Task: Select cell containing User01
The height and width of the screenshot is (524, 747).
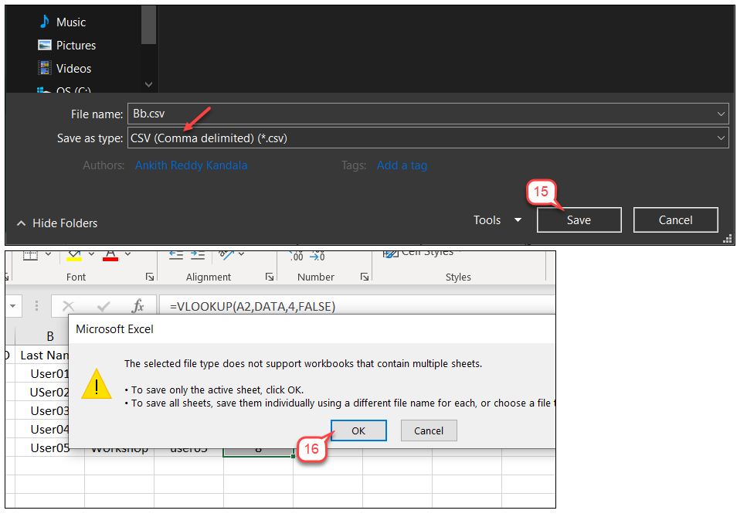Action: point(42,374)
